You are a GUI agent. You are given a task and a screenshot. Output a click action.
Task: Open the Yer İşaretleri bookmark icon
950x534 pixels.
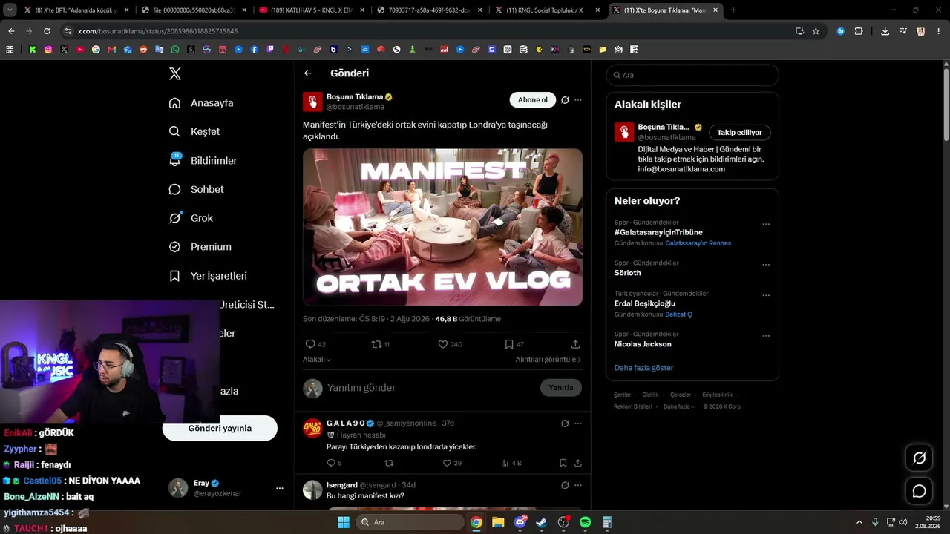click(x=174, y=276)
